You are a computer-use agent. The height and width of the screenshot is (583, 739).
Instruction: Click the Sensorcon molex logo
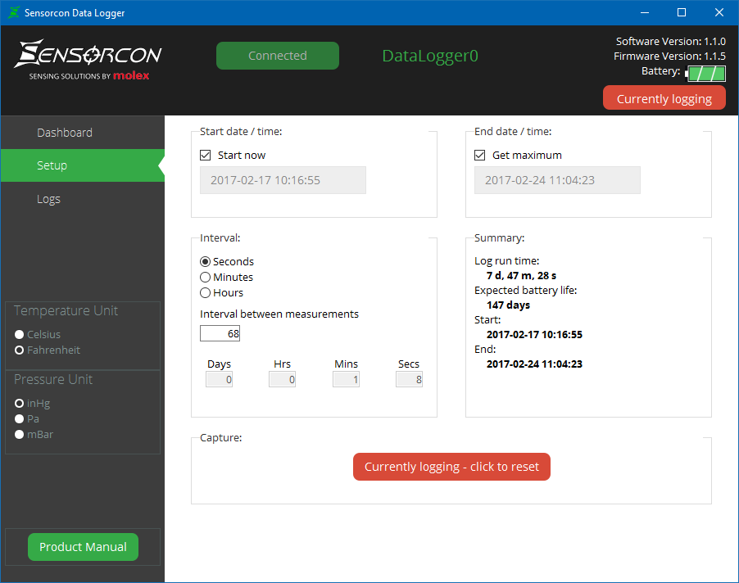[88, 60]
